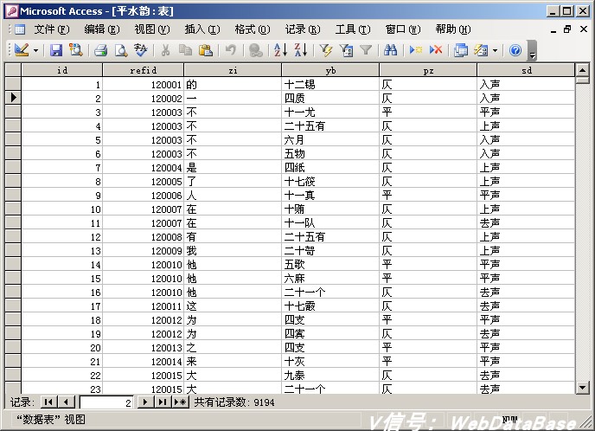Delete record toolbar icon

pos(436,49)
